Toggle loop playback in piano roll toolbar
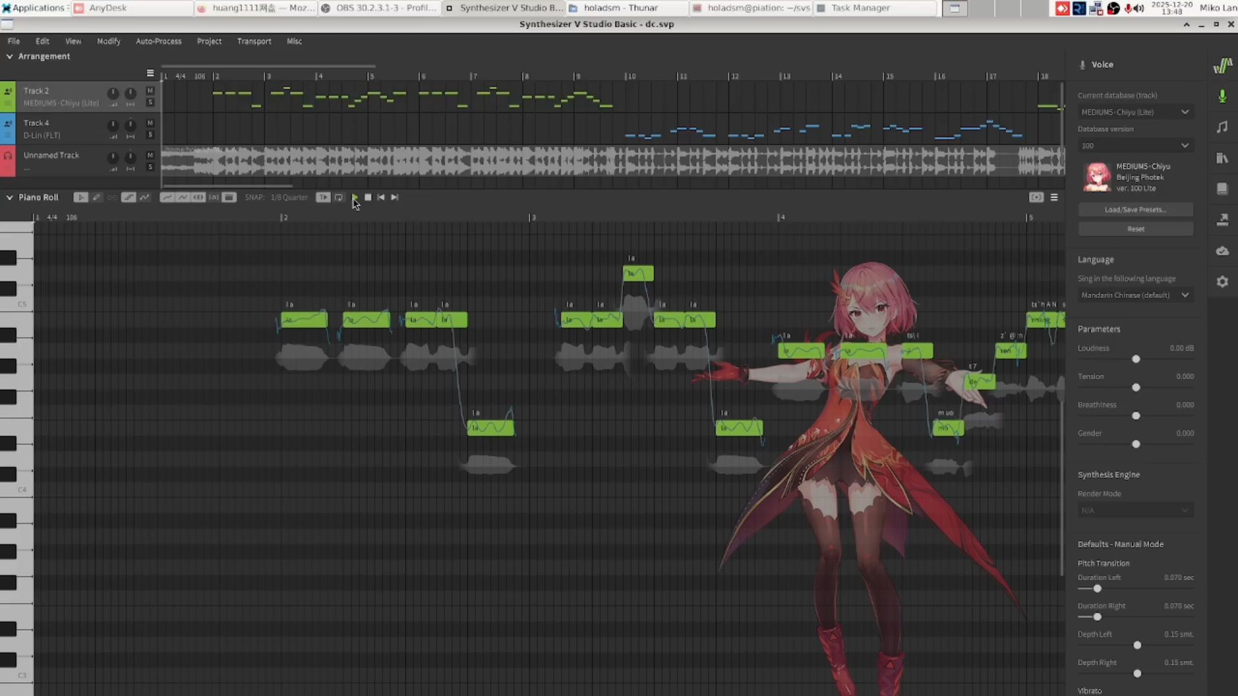 click(339, 197)
